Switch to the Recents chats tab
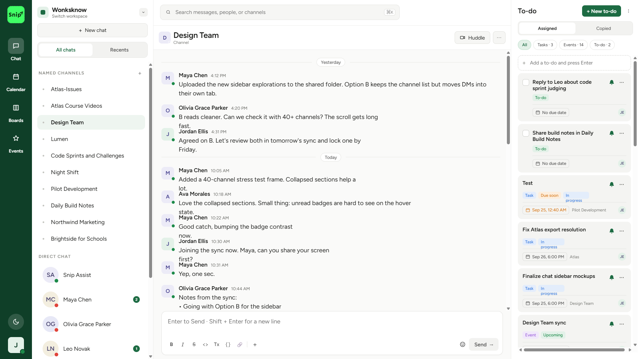 coord(119,50)
